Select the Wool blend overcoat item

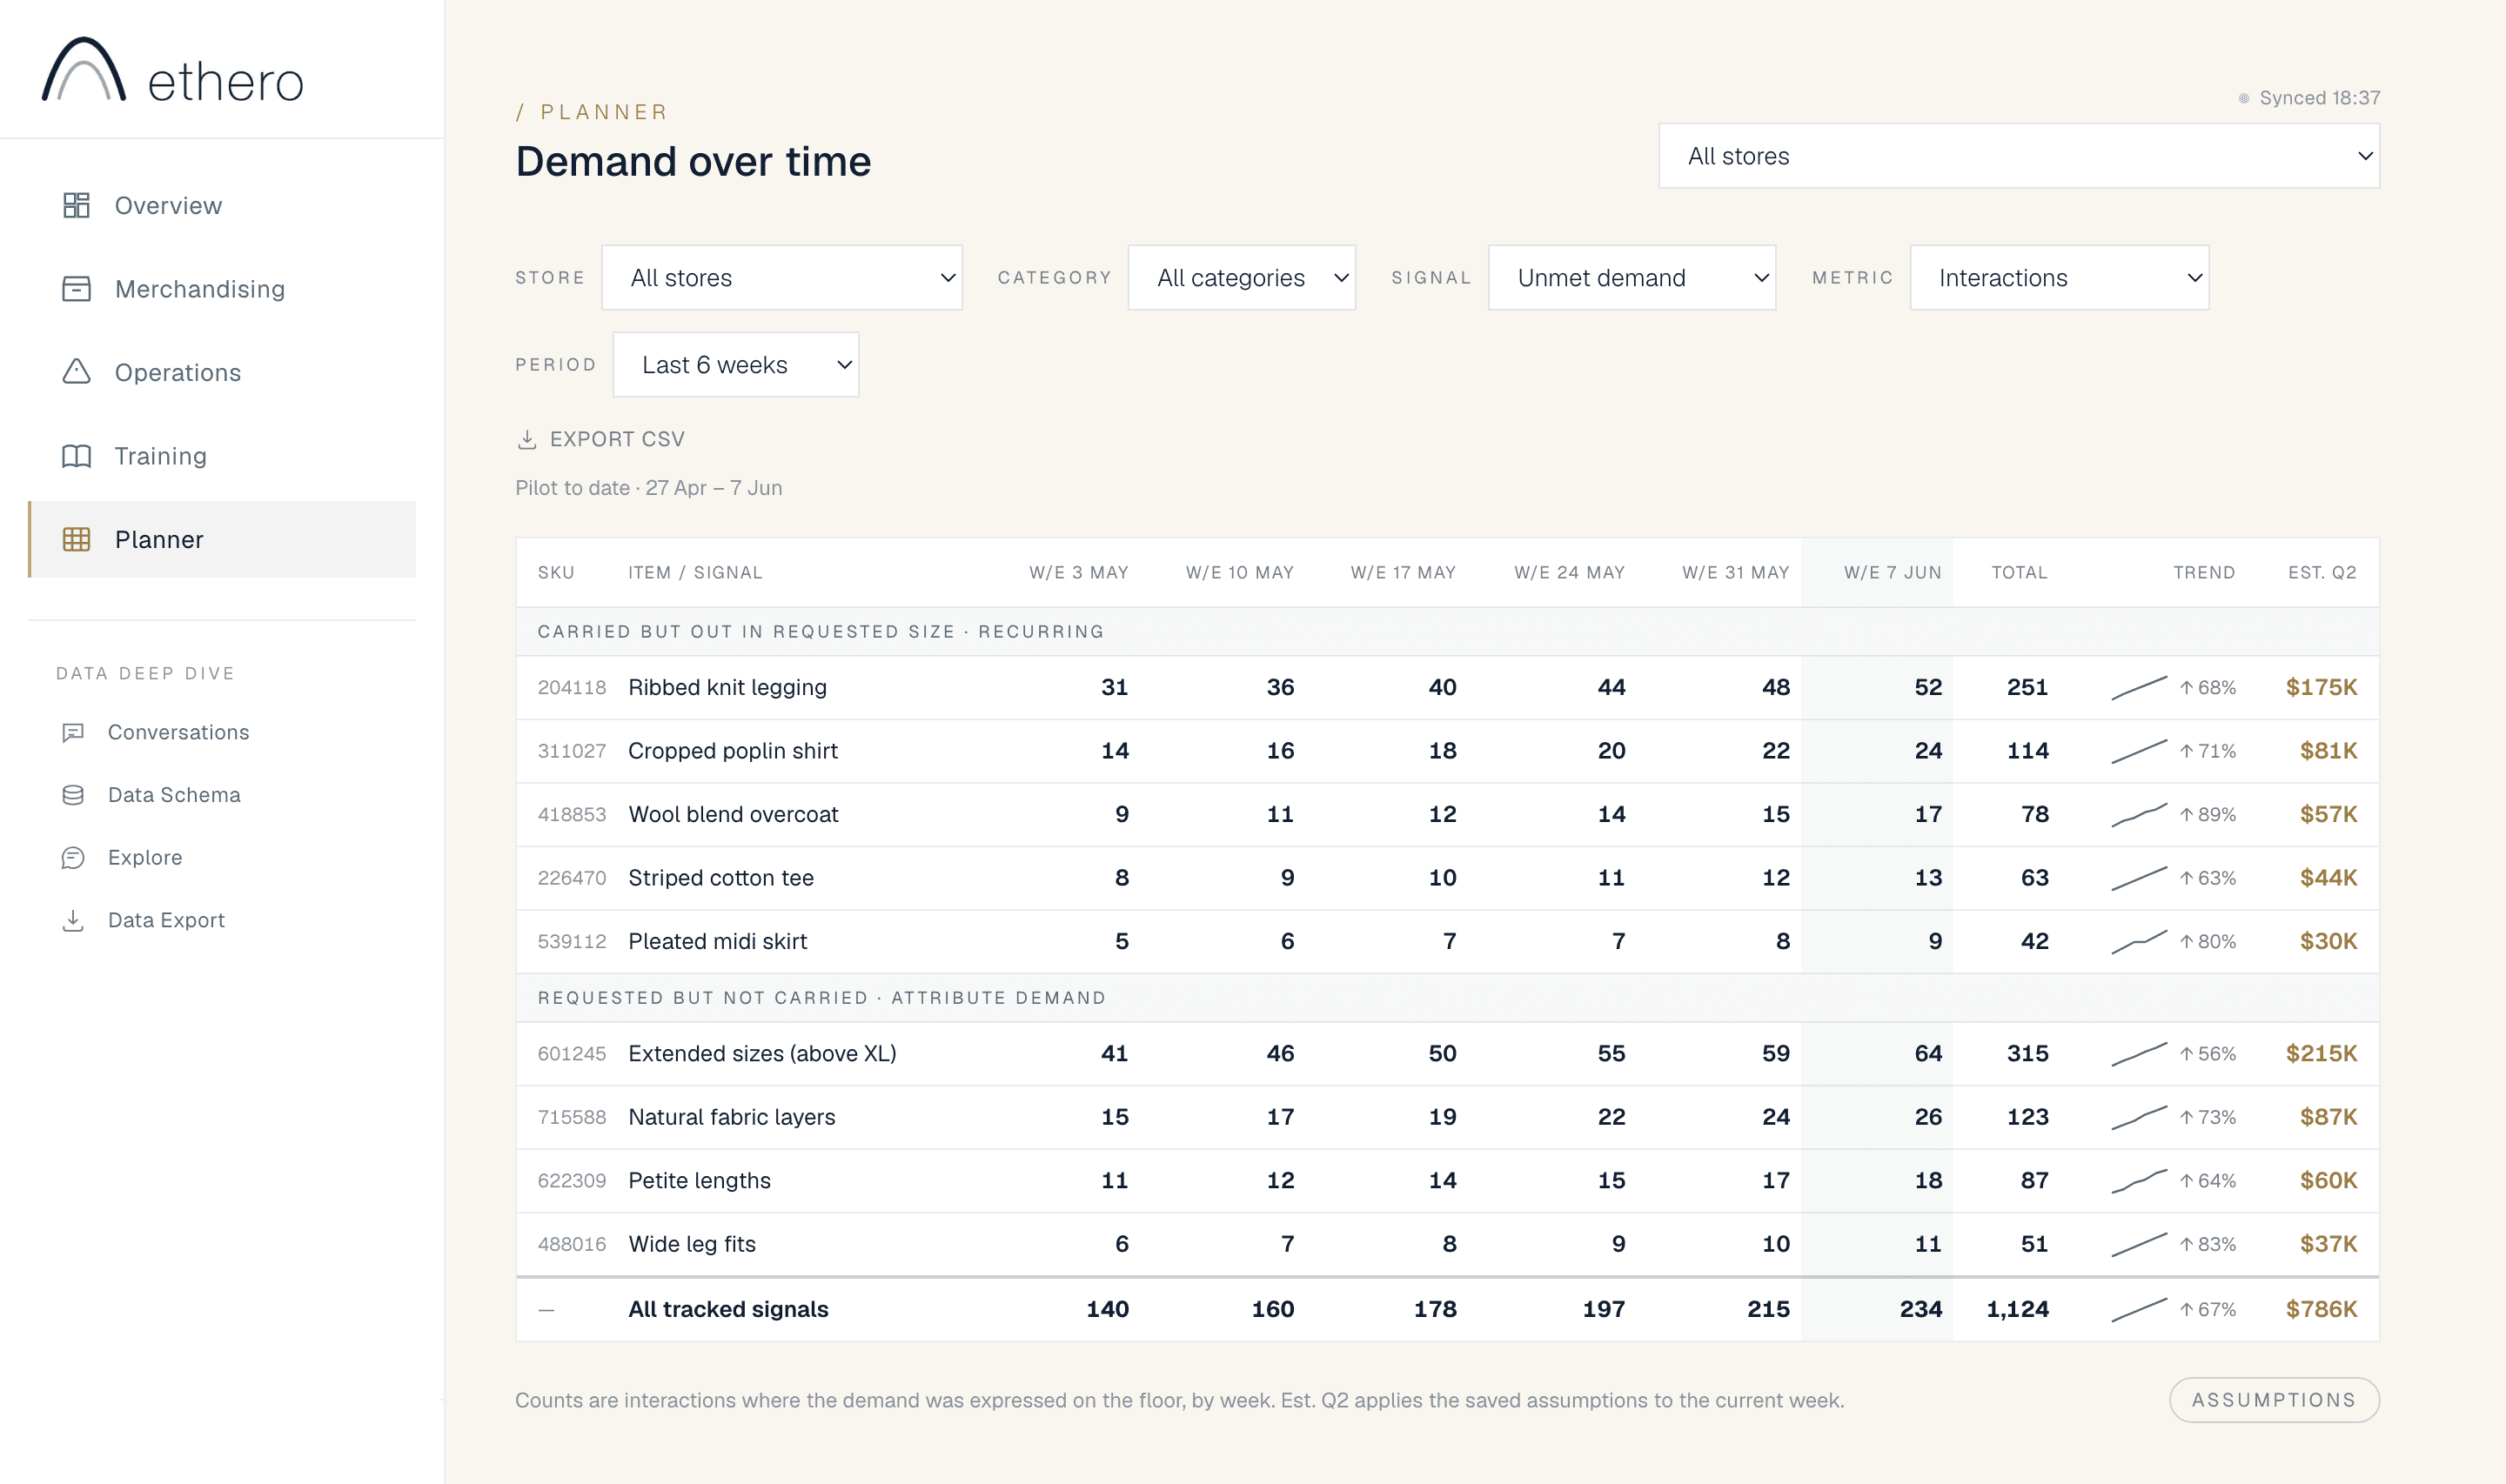(733, 815)
